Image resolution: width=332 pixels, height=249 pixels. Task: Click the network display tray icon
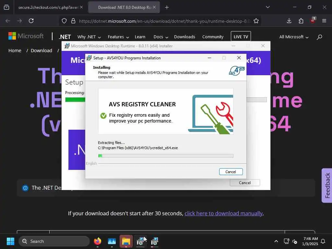coord(287,241)
